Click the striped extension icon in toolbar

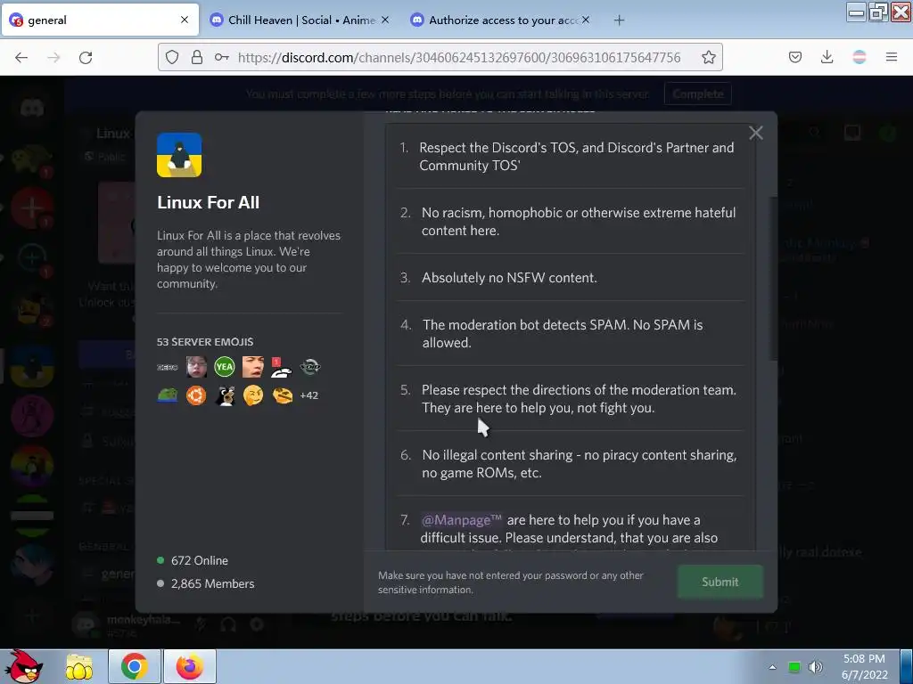pos(860,57)
